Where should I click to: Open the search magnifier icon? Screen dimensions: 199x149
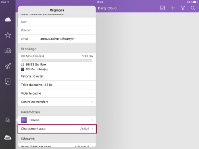193,8
